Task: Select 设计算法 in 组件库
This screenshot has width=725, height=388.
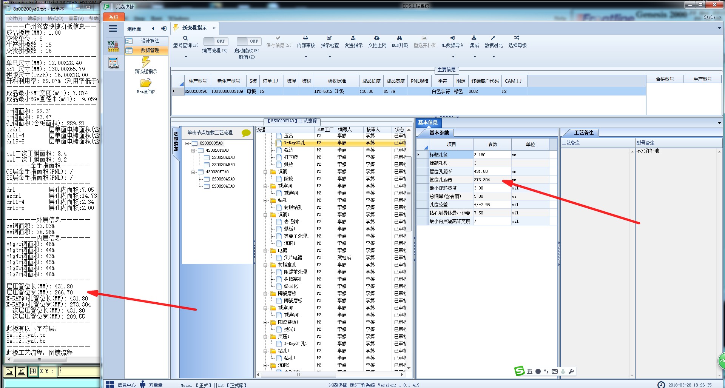Action: (147, 41)
